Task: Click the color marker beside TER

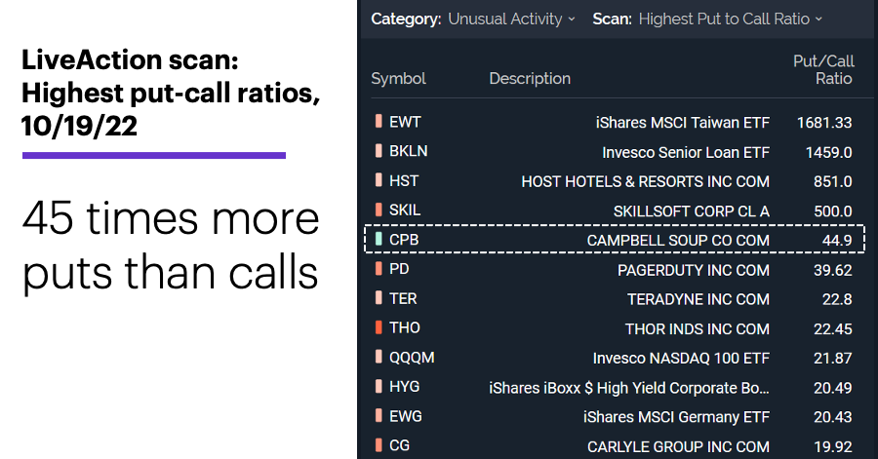Action: pyautogui.click(x=379, y=298)
